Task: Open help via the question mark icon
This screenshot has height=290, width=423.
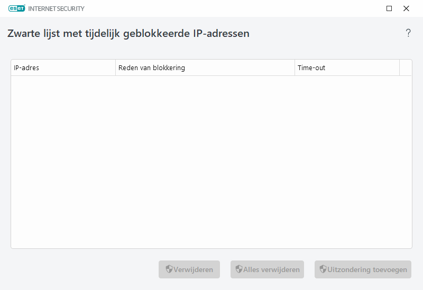Action: [x=408, y=33]
